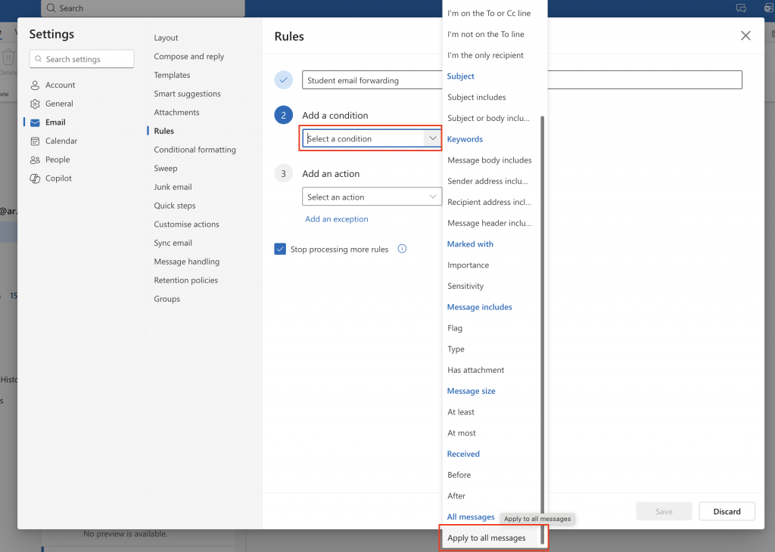This screenshot has height=552, width=775.
Task: Open Copilot settings in the sidebar
Action: click(x=57, y=178)
